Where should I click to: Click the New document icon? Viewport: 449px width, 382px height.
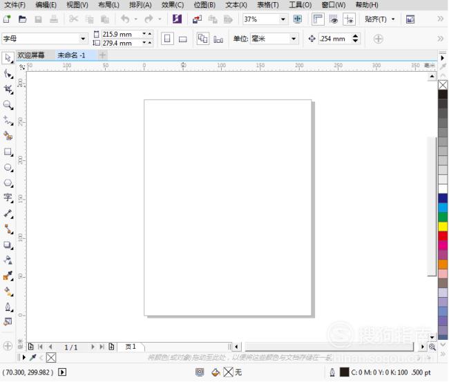tap(7, 19)
